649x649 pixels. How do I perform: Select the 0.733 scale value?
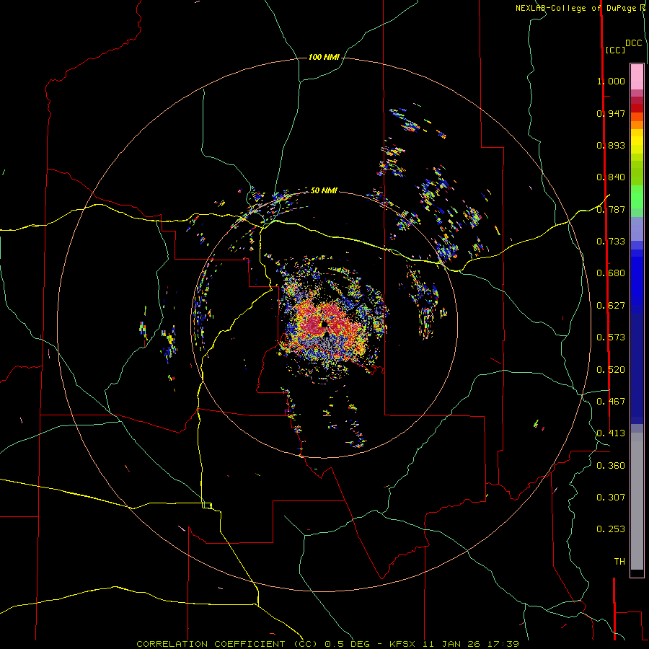[611, 242]
